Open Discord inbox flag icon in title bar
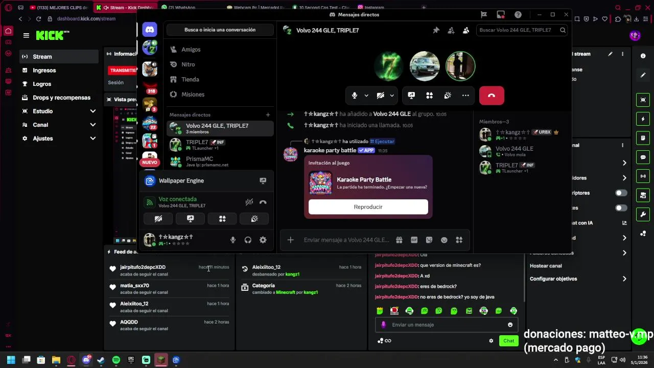This screenshot has width=654, height=368. coord(484,14)
